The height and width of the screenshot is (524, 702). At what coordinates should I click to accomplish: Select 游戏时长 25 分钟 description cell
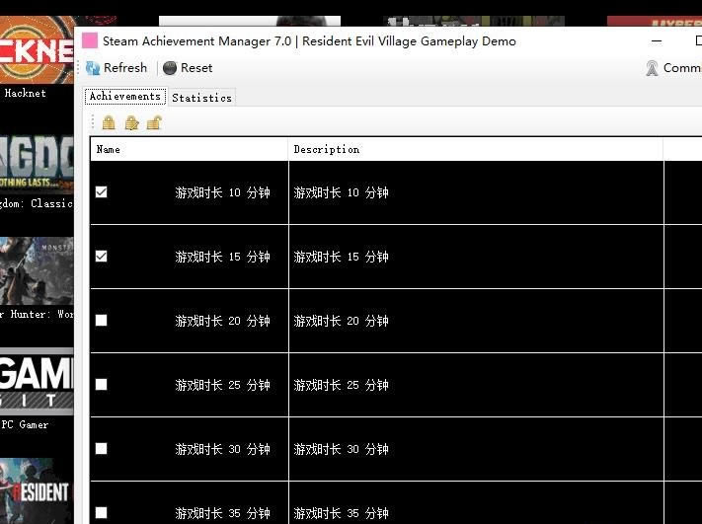click(476, 385)
